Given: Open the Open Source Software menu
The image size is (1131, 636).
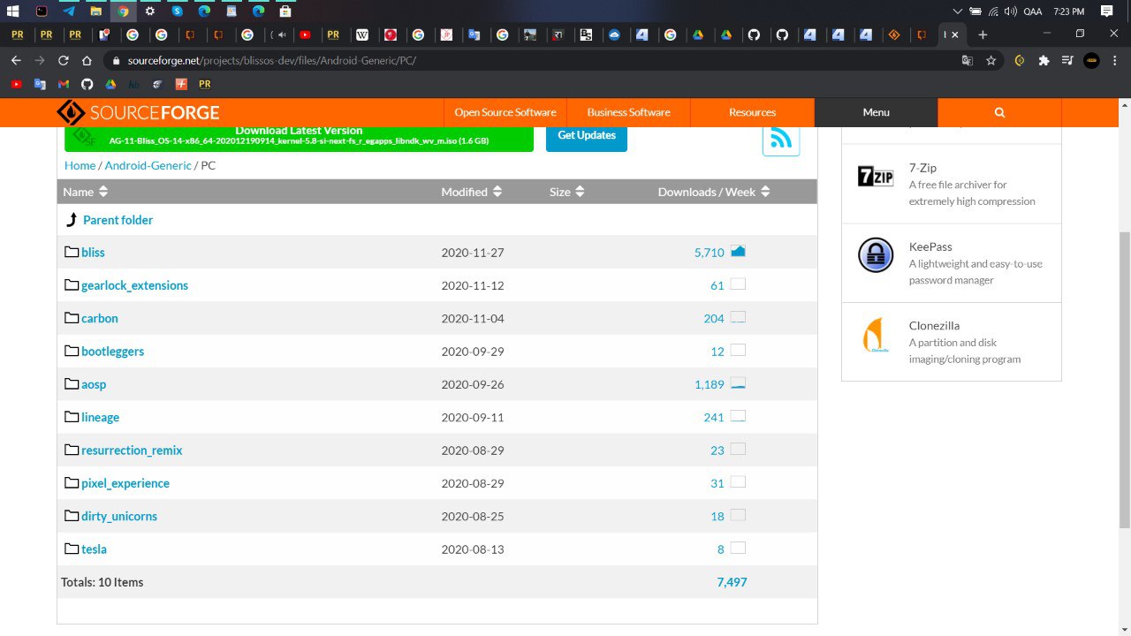Looking at the screenshot, I should click(x=505, y=112).
